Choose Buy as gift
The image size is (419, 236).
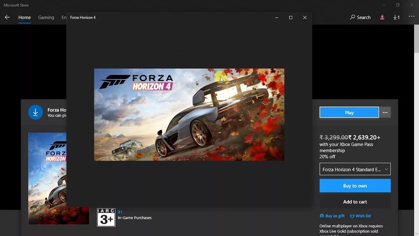pos(332,216)
